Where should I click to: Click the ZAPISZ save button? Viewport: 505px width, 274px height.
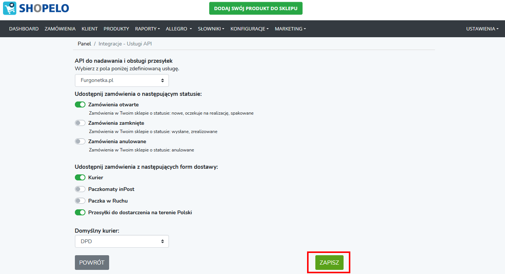329,263
